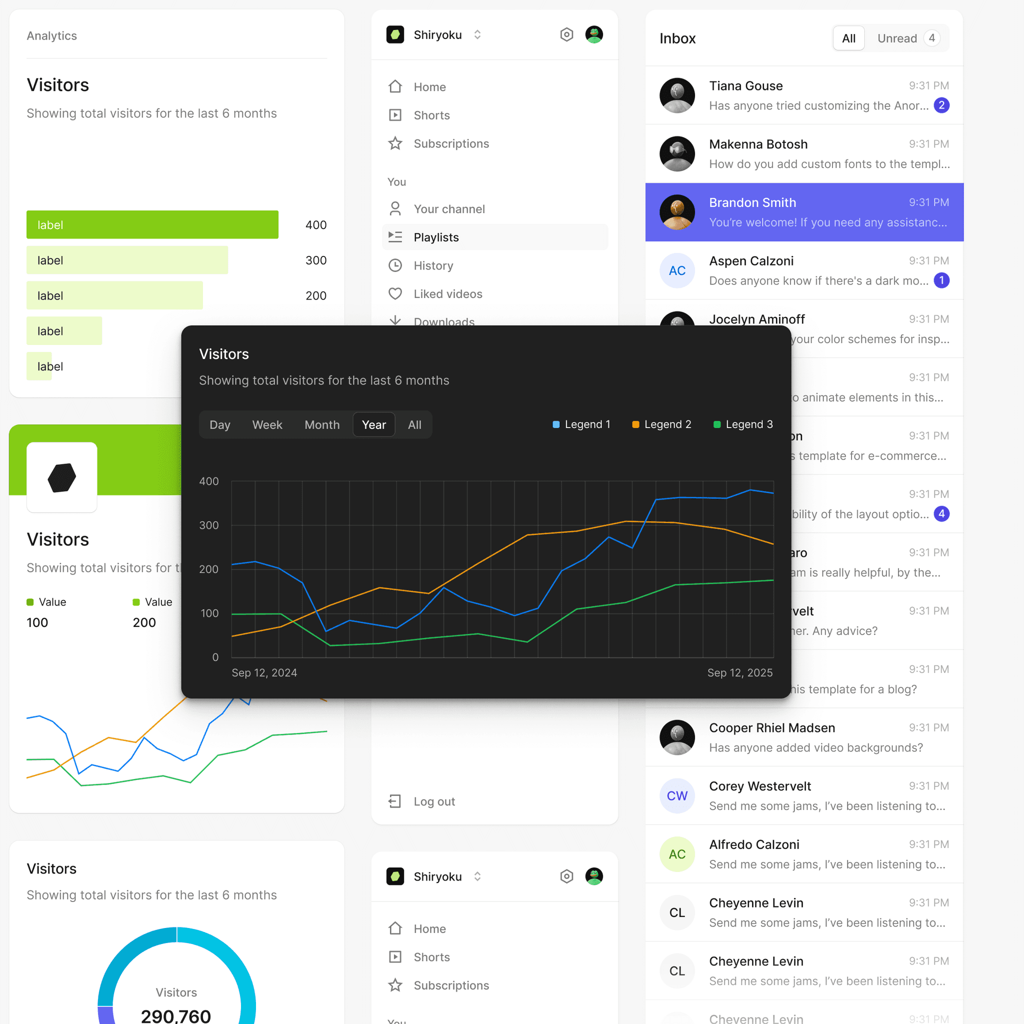Open Brandon Smith's highlighted message

click(x=804, y=212)
